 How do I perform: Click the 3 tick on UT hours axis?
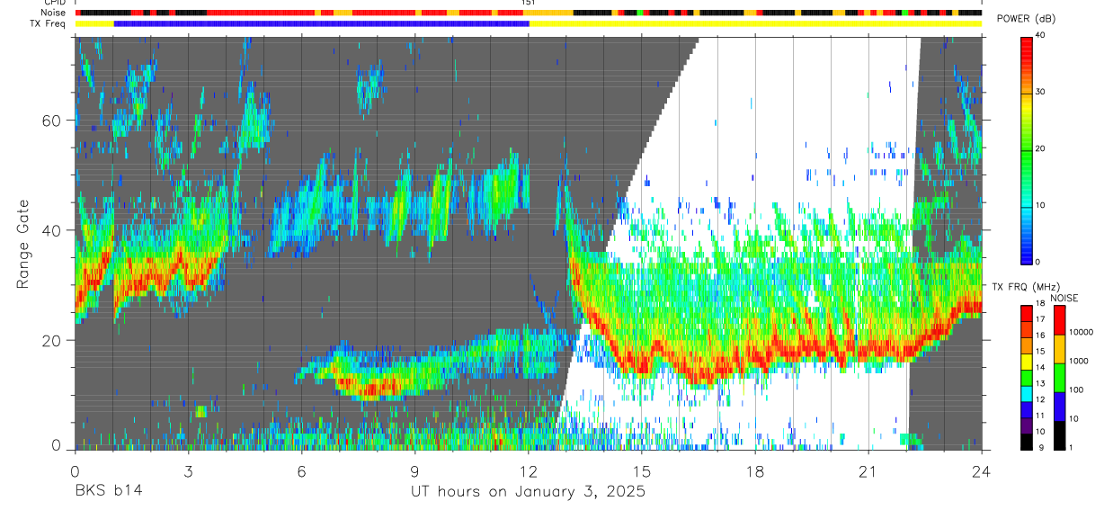click(188, 470)
